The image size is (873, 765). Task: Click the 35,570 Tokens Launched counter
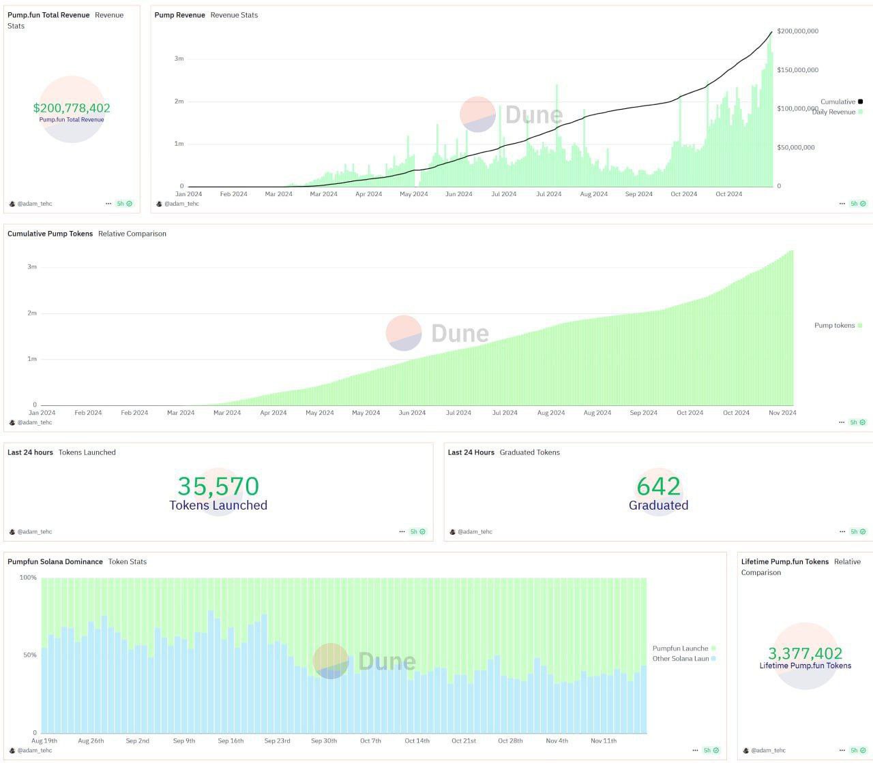tap(218, 486)
